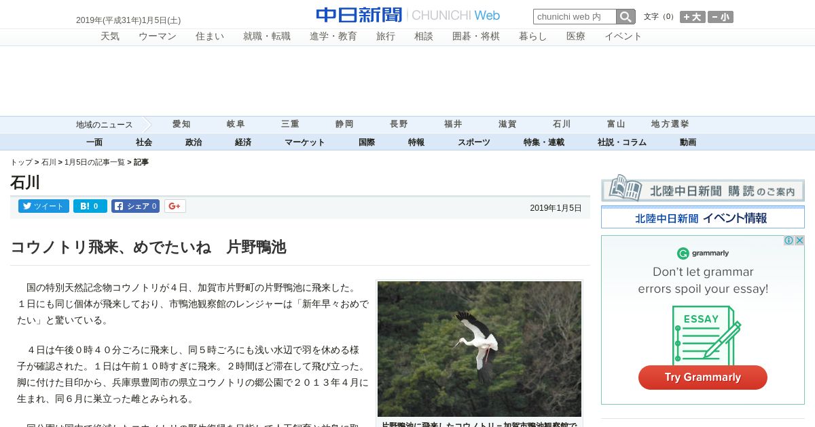The width and height of the screenshot is (815, 427).
Task: Select 三重 regional news
Action: tap(290, 125)
